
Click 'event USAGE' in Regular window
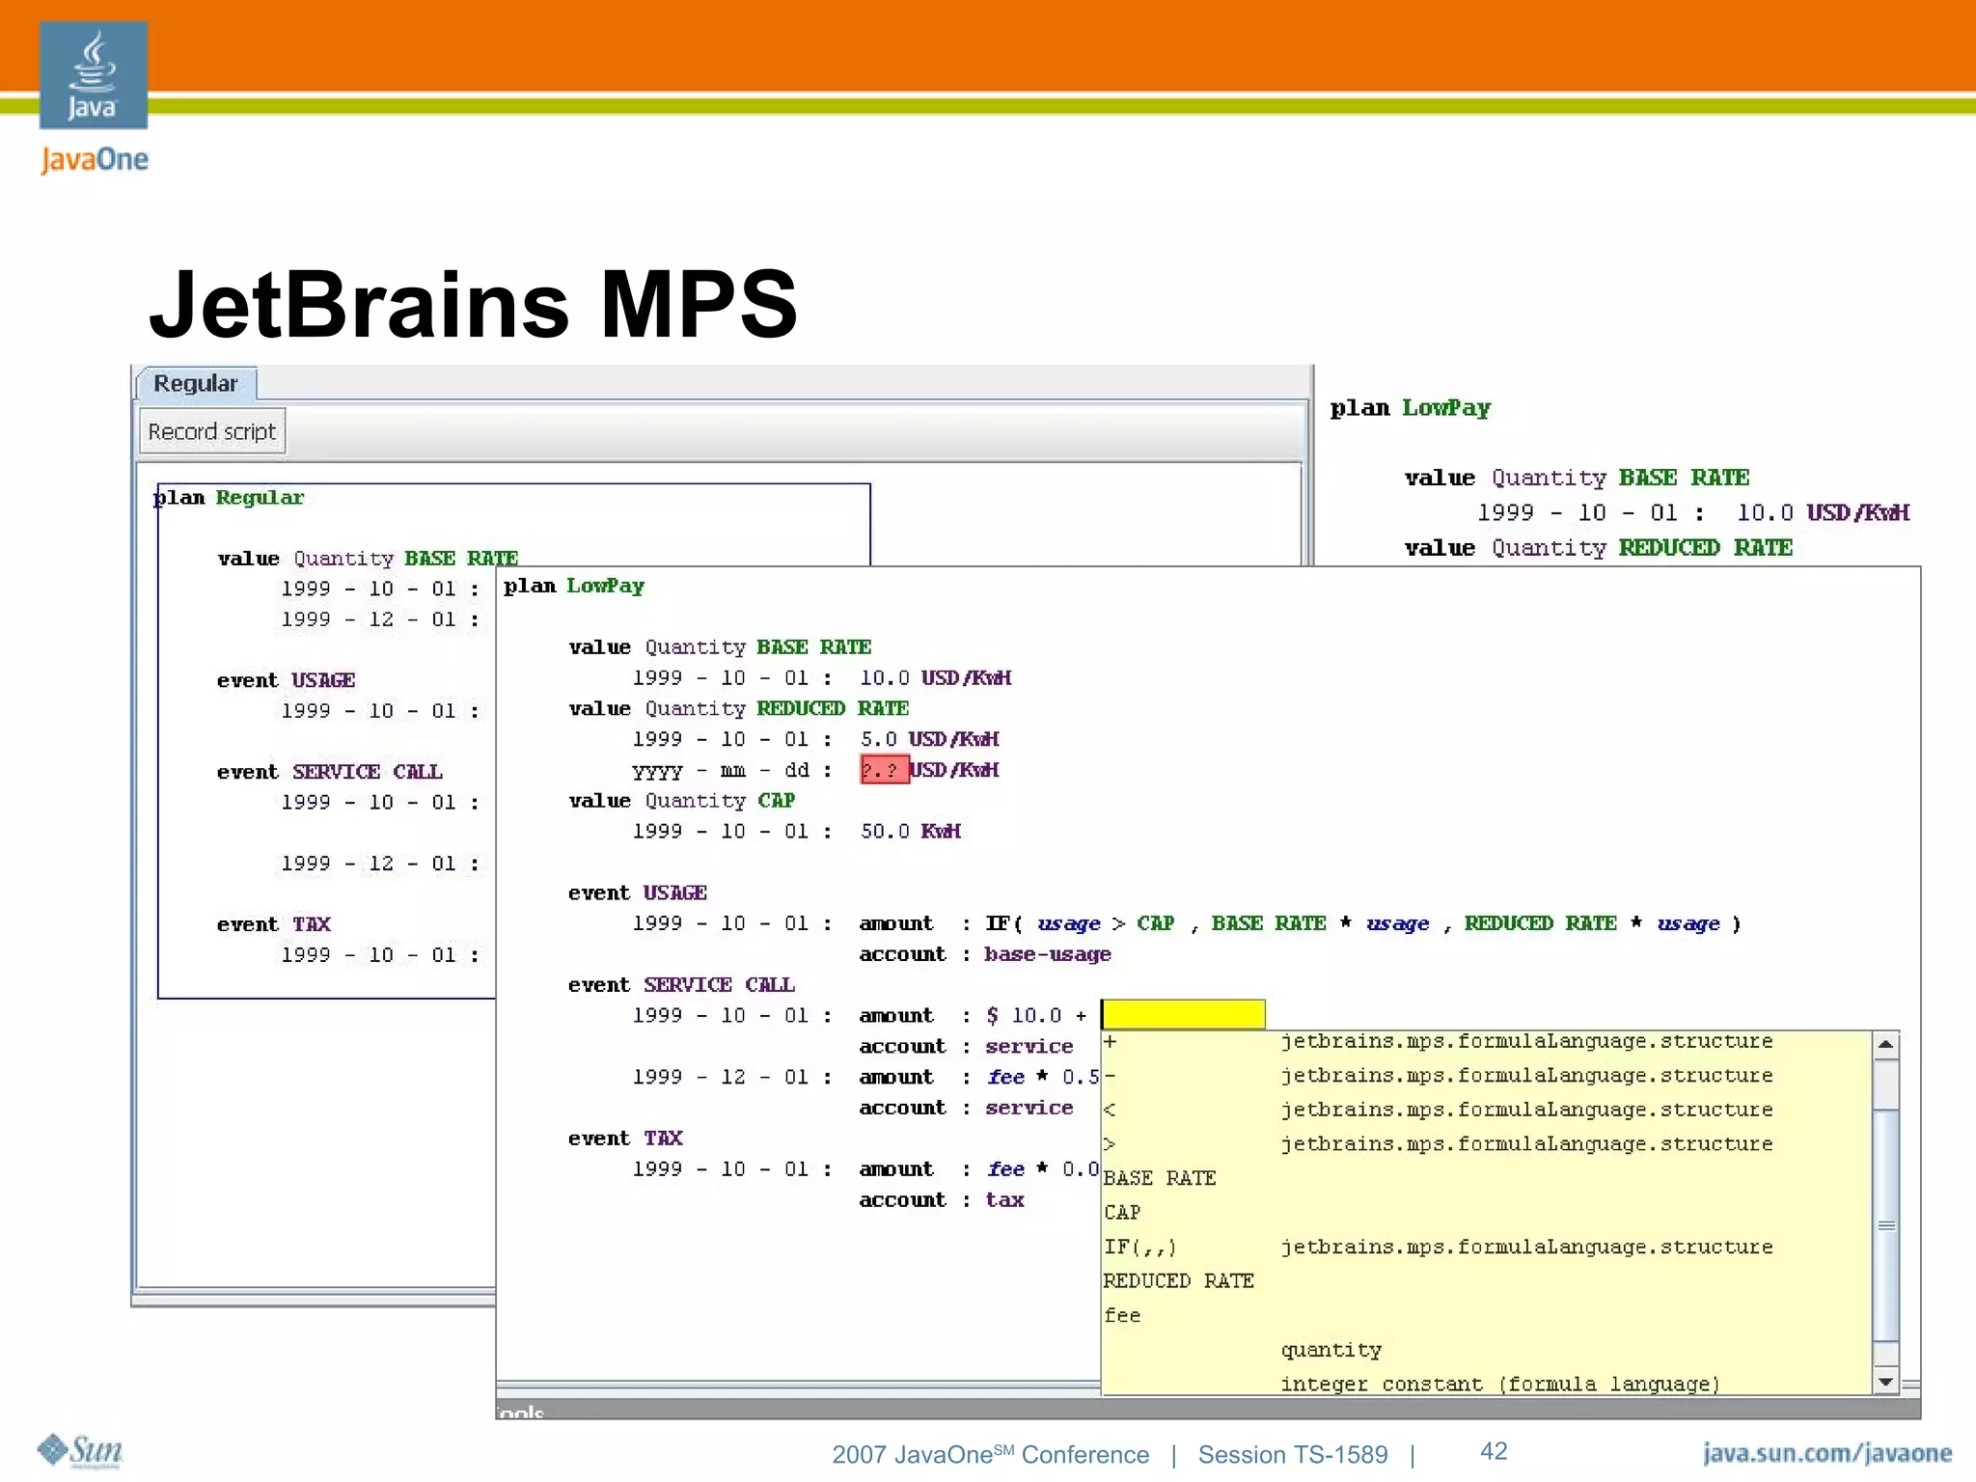[286, 681]
